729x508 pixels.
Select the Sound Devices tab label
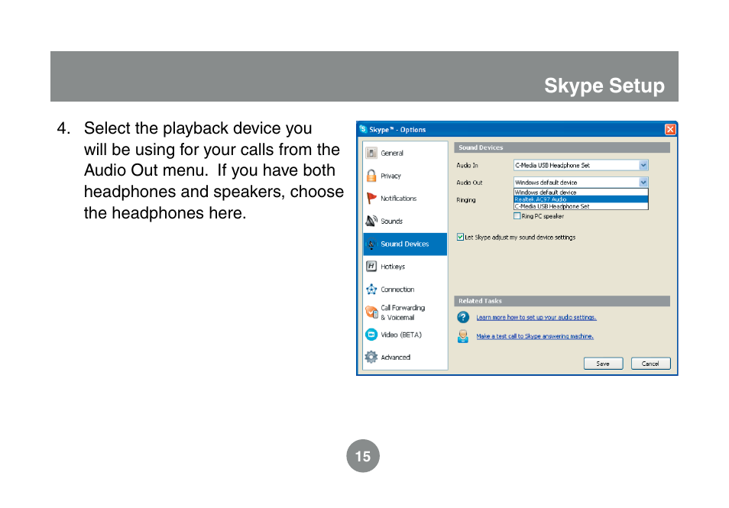tap(404, 244)
